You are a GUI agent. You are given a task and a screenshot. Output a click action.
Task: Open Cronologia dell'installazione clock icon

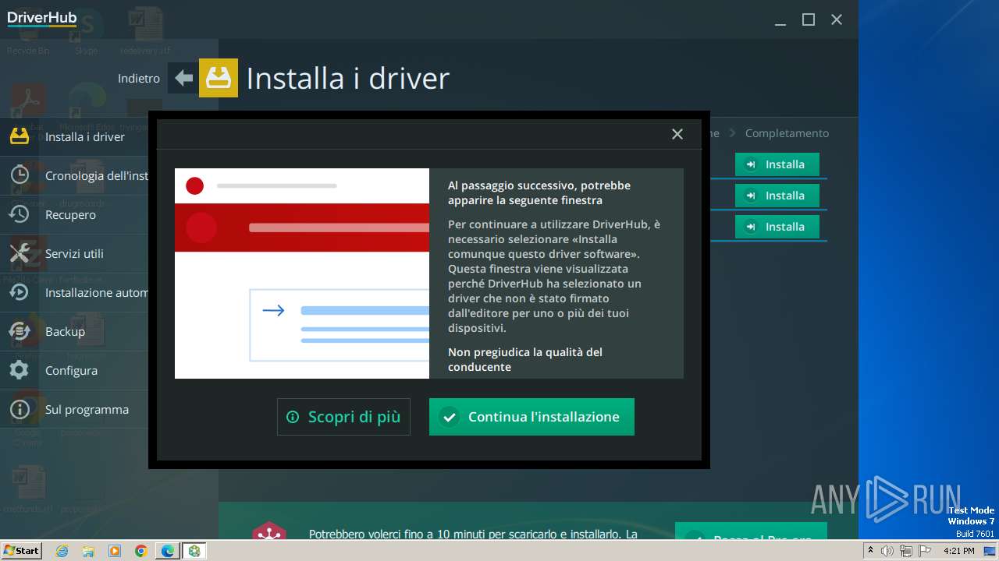(x=19, y=175)
